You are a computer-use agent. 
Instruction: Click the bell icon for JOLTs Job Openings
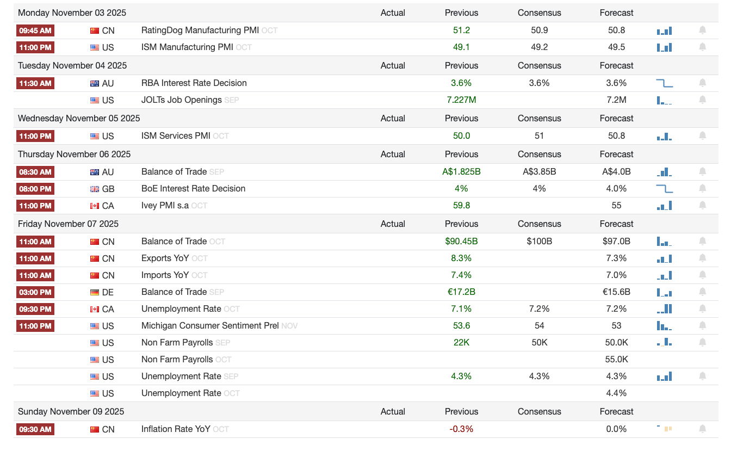point(702,100)
